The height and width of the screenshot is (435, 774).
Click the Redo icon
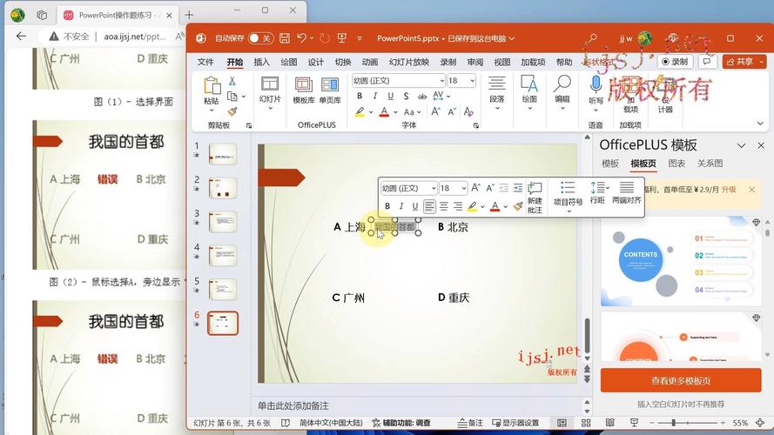point(324,38)
